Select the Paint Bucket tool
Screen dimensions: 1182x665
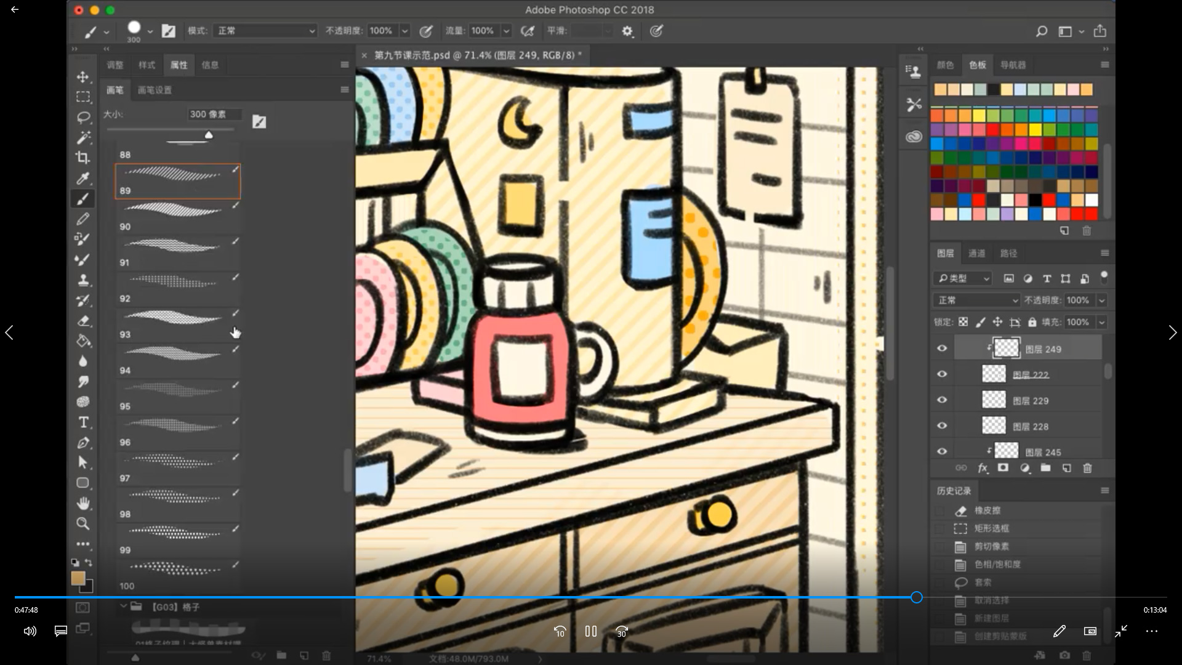coord(82,341)
